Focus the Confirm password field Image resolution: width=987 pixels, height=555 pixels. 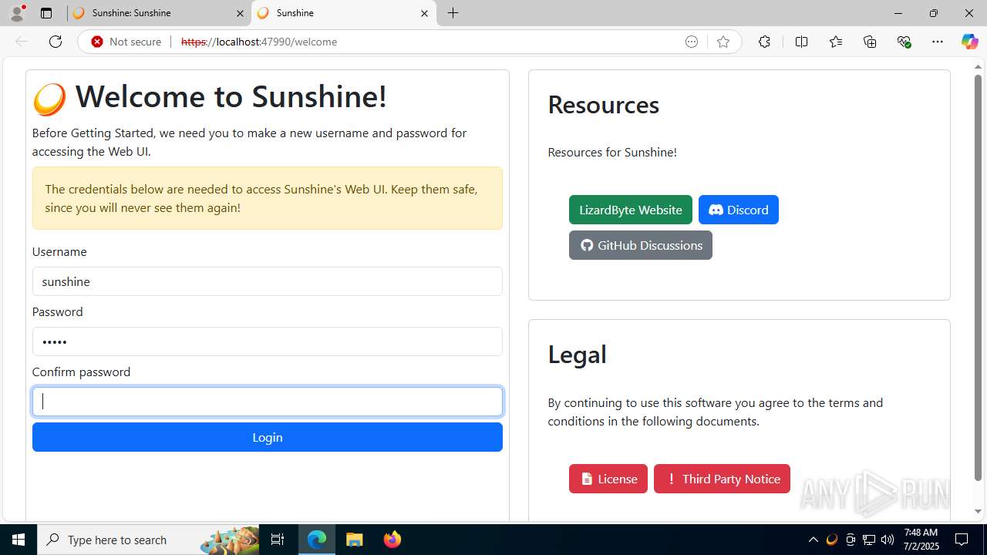[x=268, y=402]
